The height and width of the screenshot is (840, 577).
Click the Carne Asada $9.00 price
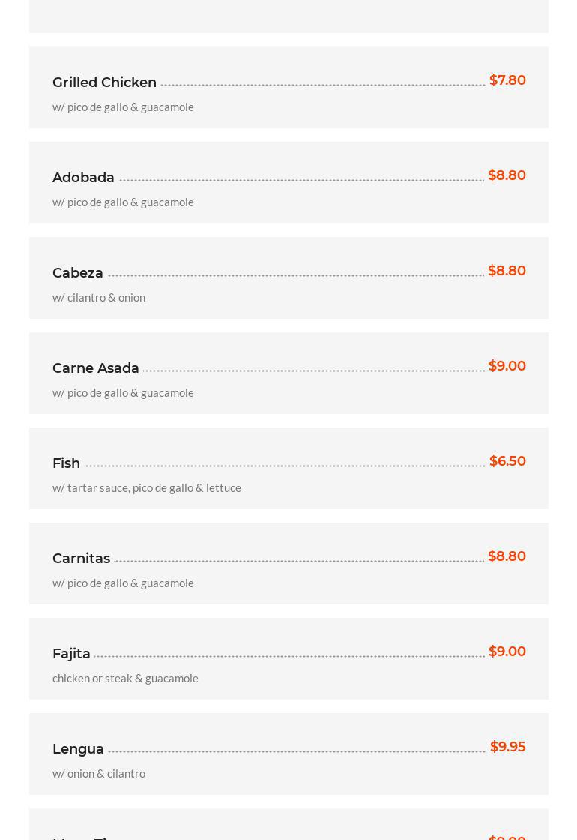(x=507, y=366)
